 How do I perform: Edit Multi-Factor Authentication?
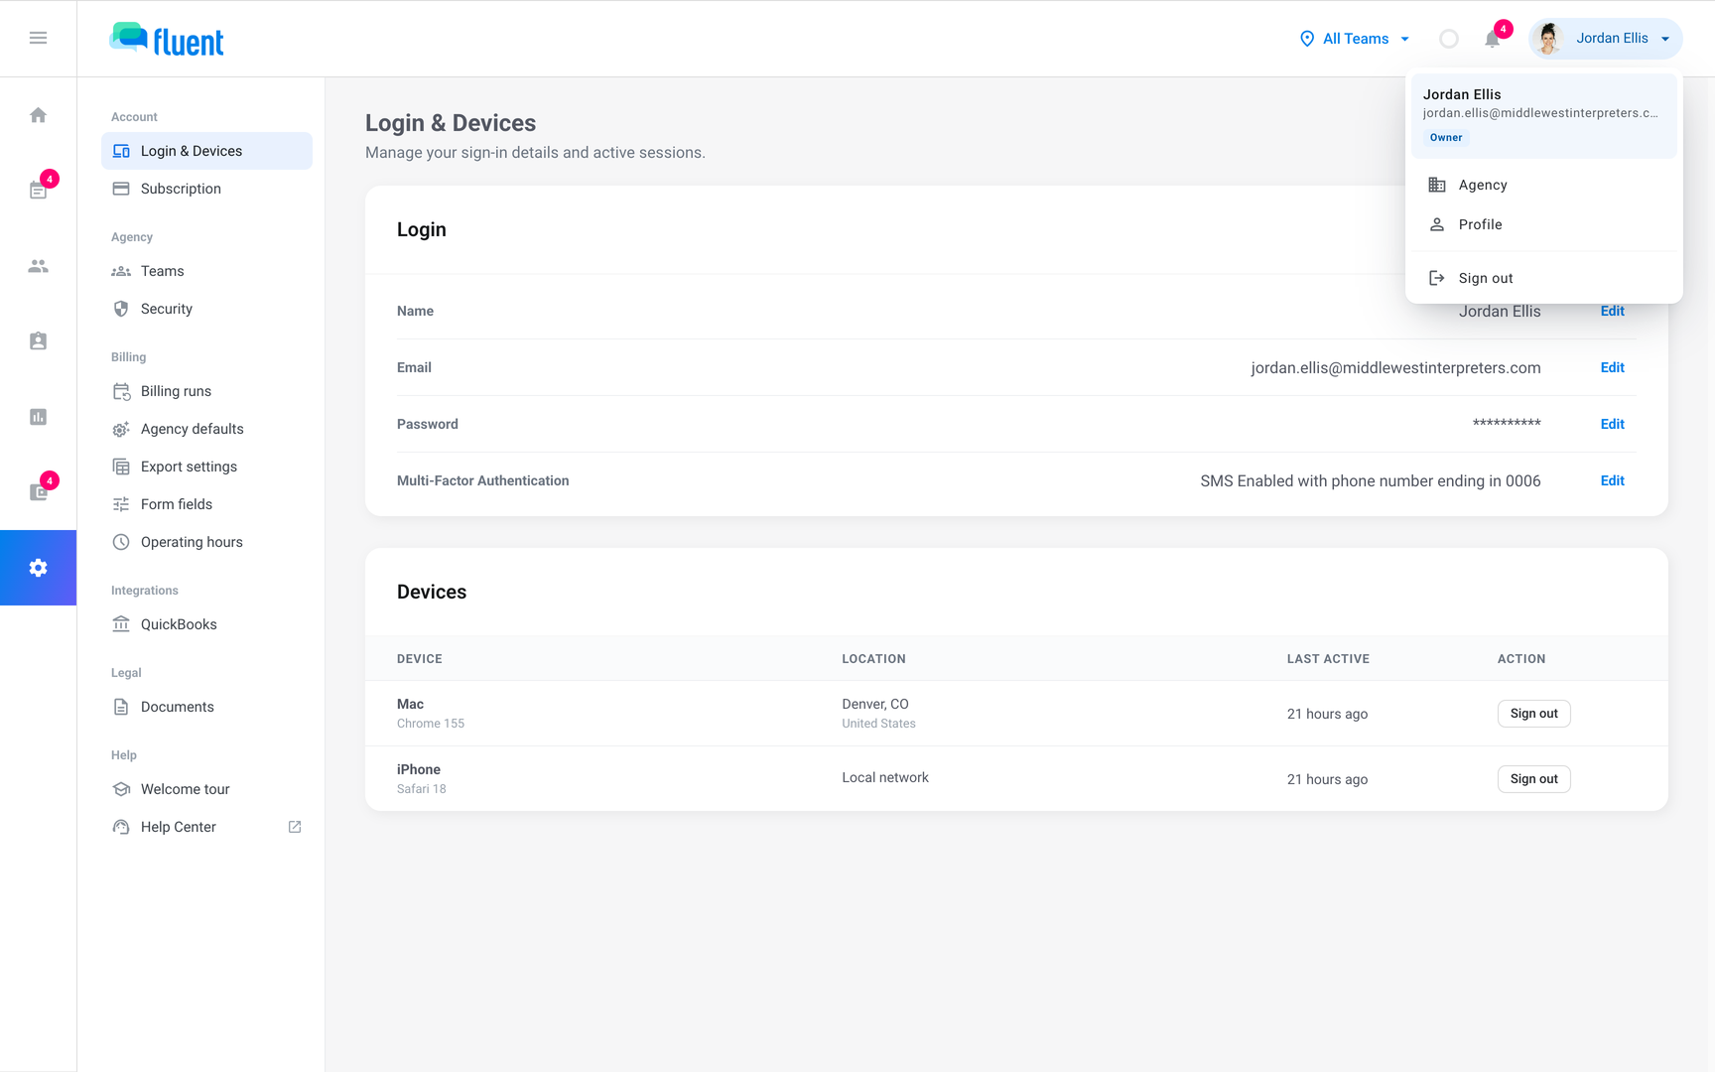tap(1612, 480)
